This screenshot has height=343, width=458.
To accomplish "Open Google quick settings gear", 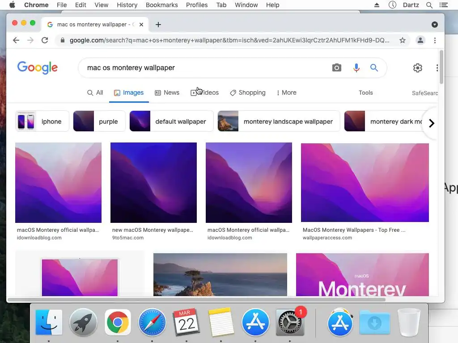I will [x=418, y=68].
